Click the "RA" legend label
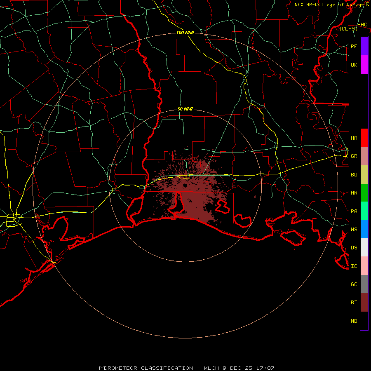 click(354, 211)
